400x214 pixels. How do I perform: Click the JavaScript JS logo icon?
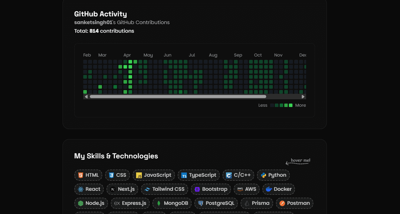click(x=139, y=175)
